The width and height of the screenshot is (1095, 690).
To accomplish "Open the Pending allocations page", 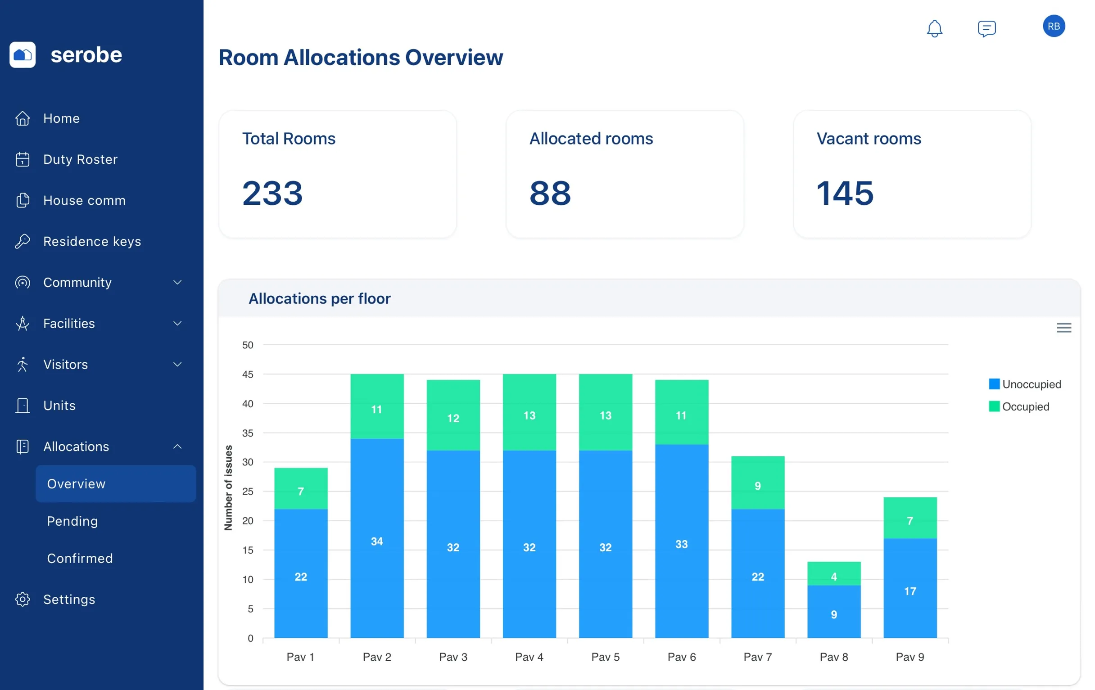I will [x=72, y=521].
